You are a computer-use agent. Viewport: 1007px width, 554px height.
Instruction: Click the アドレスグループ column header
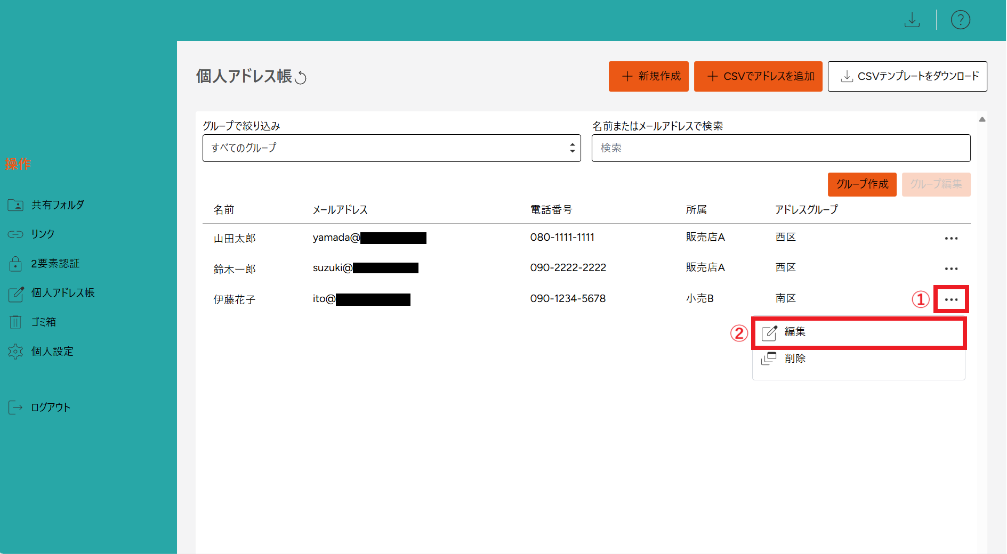pos(806,210)
